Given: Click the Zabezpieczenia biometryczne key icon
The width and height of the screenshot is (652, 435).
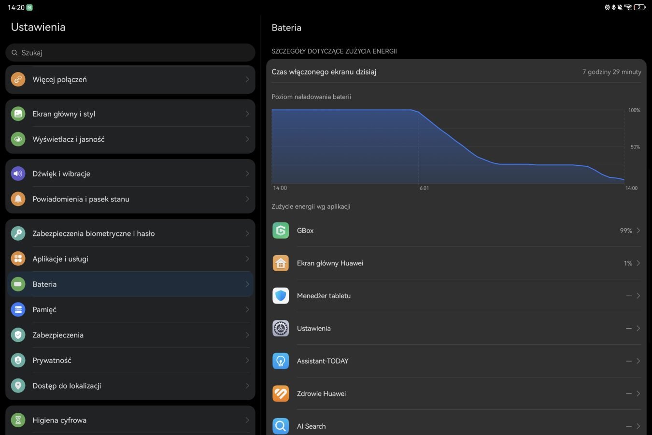Looking at the screenshot, I should point(18,233).
